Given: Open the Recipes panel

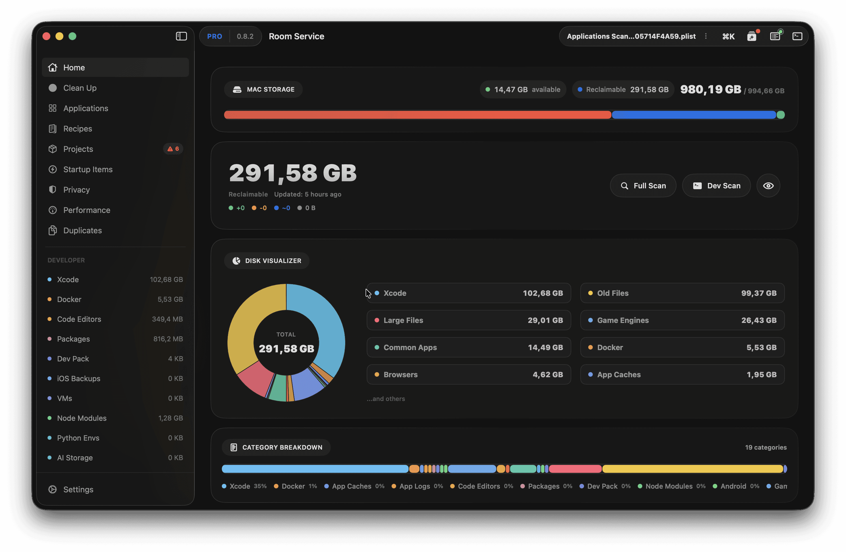Looking at the screenshot, I should point(78,129).
